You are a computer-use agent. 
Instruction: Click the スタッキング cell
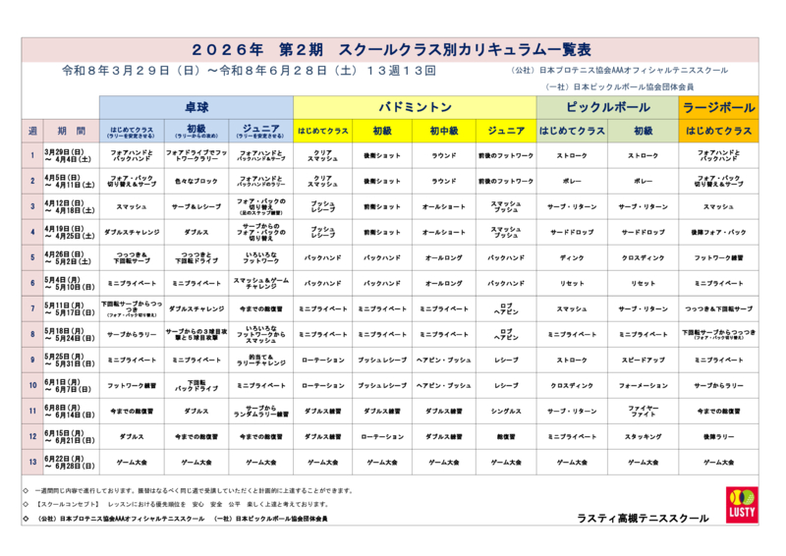[x=644, y=437]
